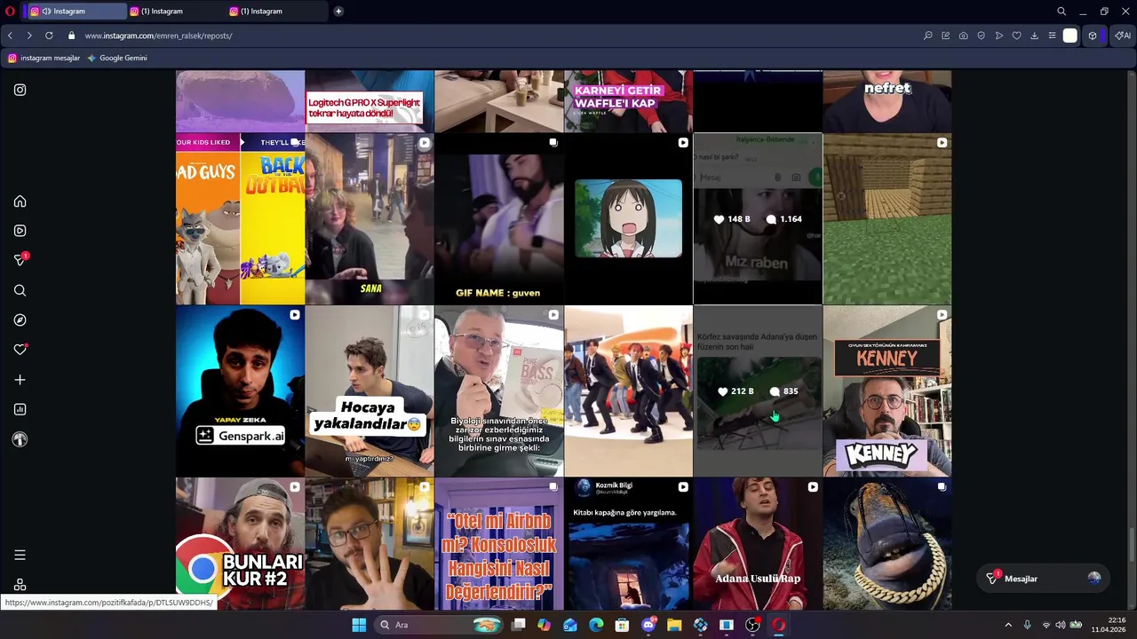
Task: Click the address bar URL field
Action: click(497, 35)
